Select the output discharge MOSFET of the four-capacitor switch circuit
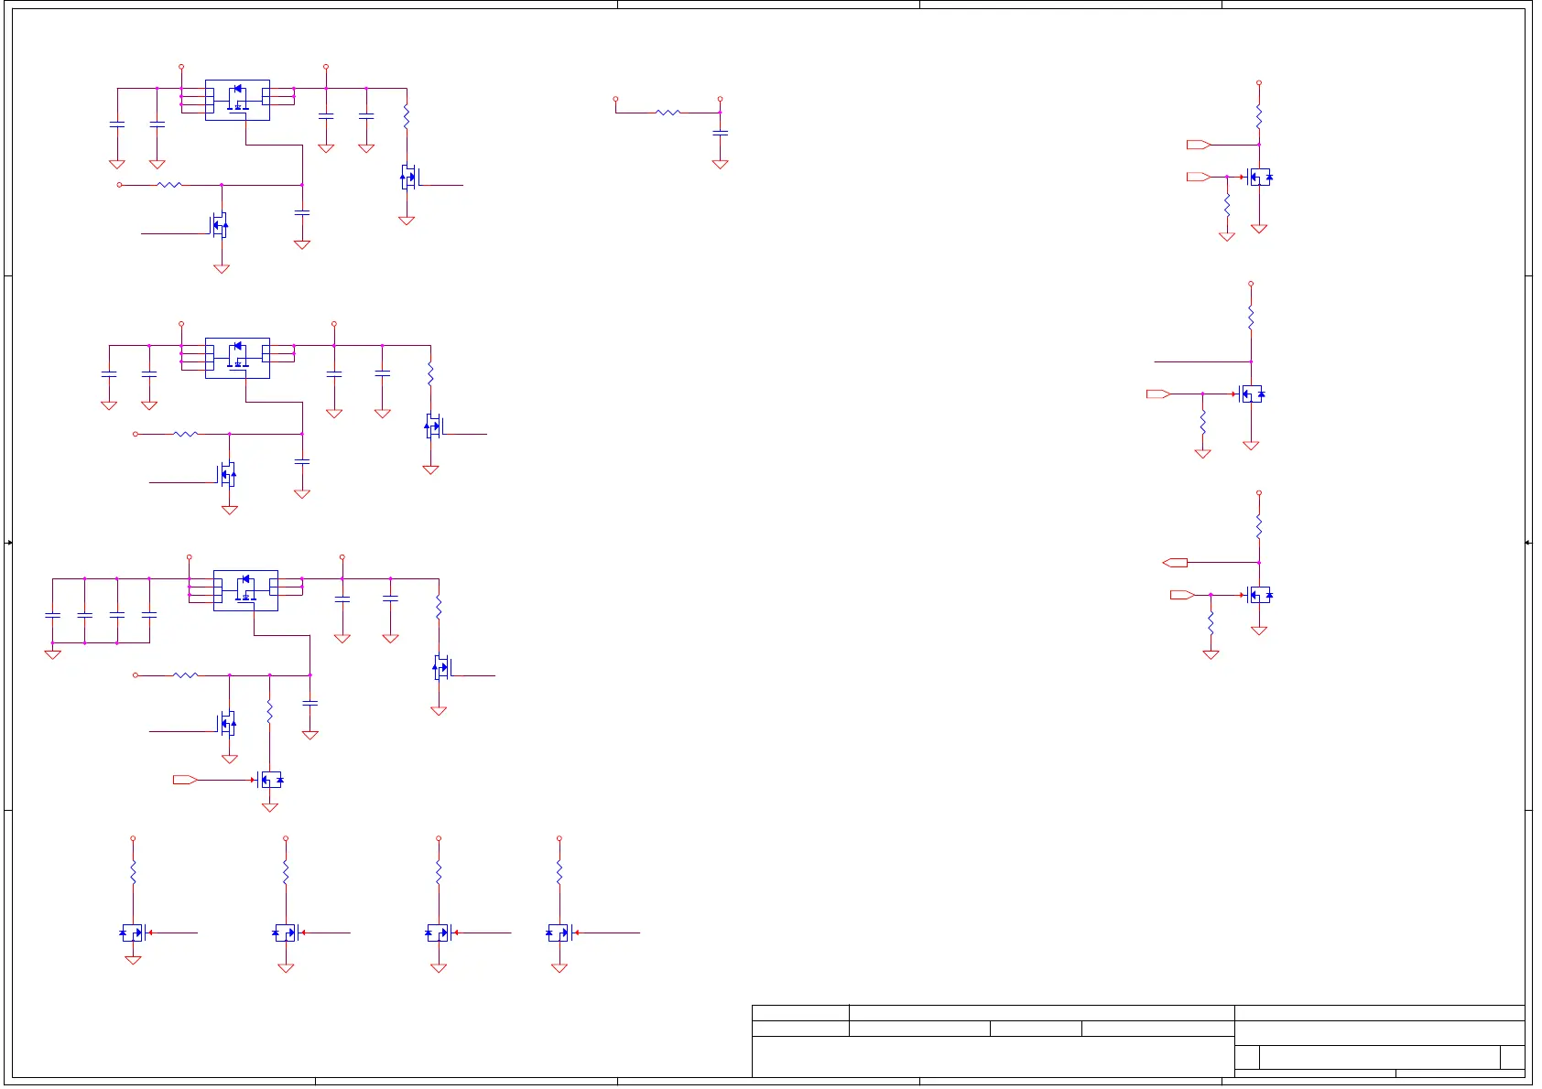Screen dimensions: 1542x1089 pos(441,667)
